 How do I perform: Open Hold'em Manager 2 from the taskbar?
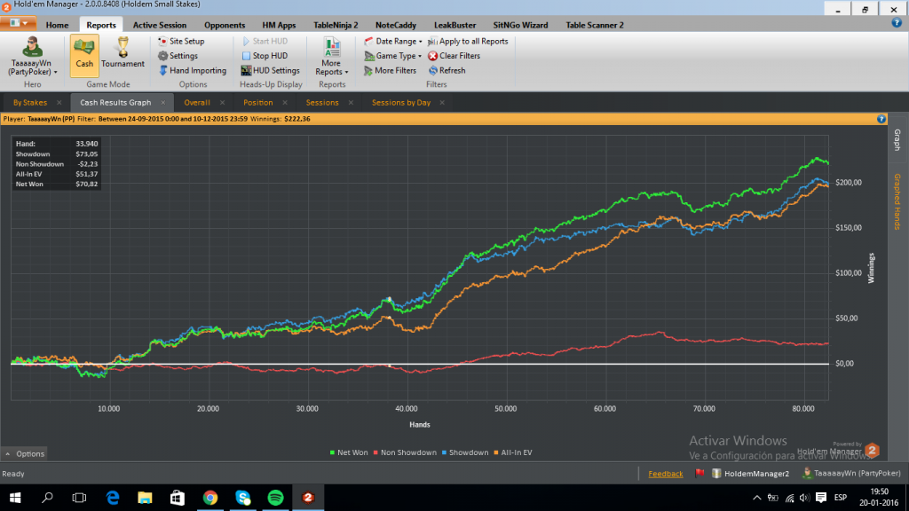pos(308,497)
